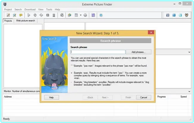Minimize the Extreme Picture Finder window

pyautogui.click(x=174, y=4)
